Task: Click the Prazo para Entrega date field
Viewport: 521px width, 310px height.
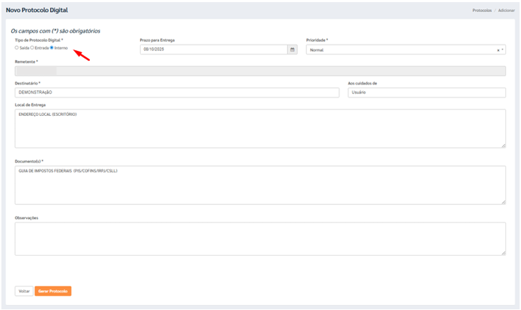Action: point(213,50)
